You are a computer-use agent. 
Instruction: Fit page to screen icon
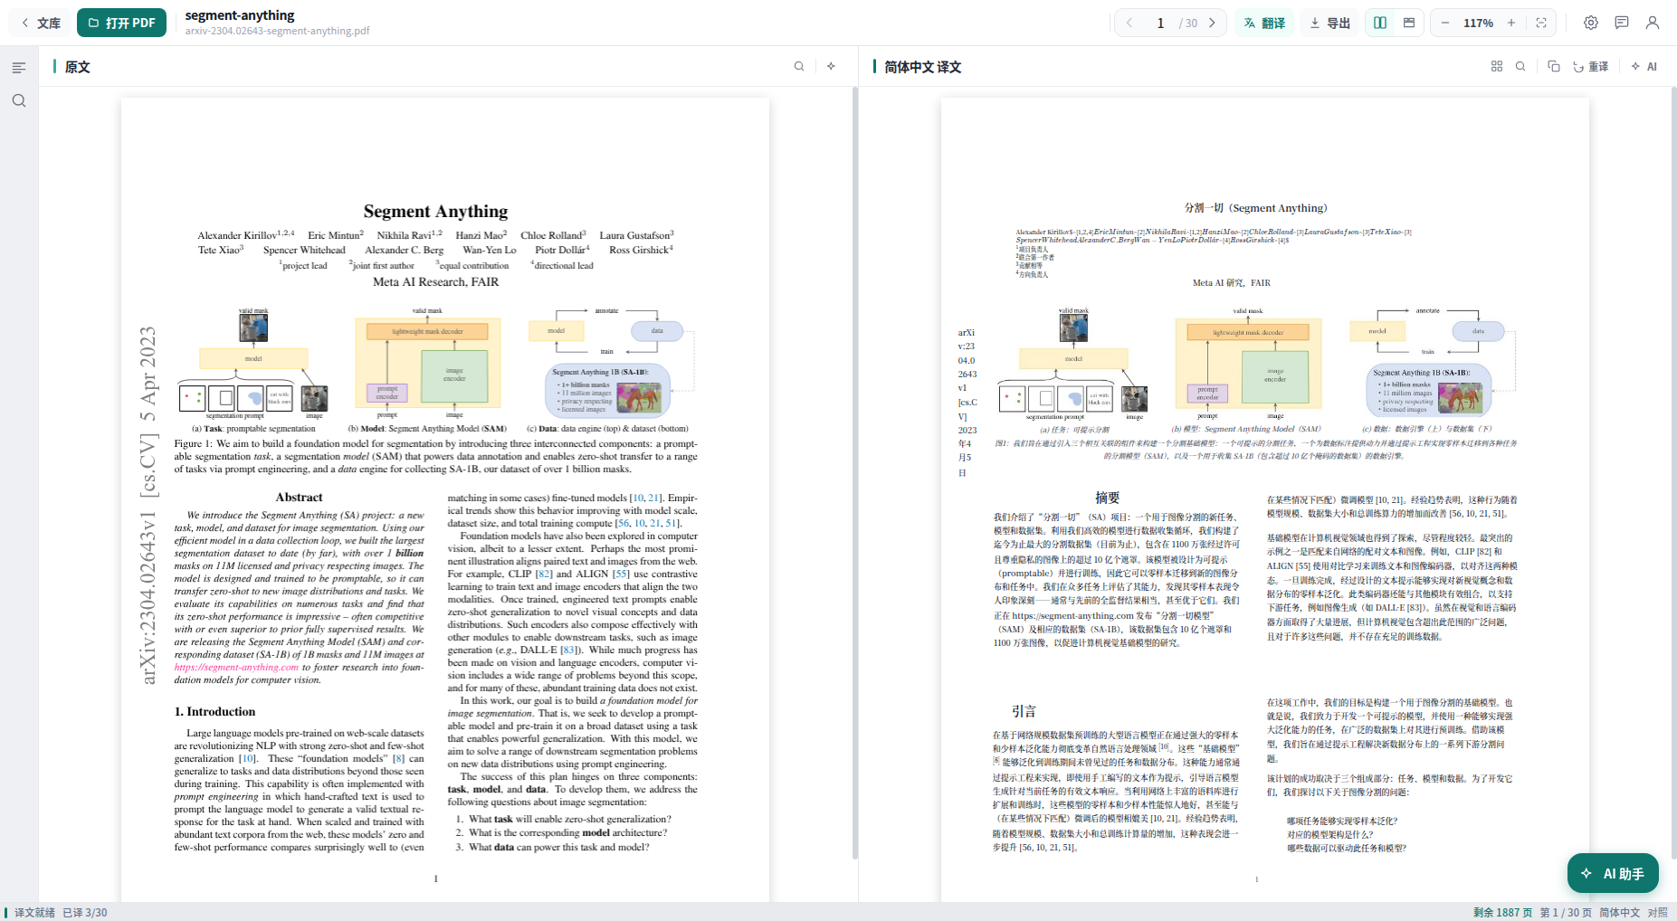point(1541,23)
